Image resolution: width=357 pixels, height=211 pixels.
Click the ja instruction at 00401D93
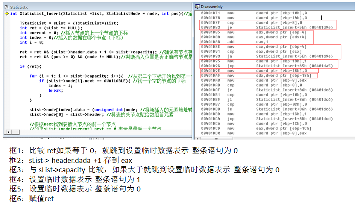267,56
